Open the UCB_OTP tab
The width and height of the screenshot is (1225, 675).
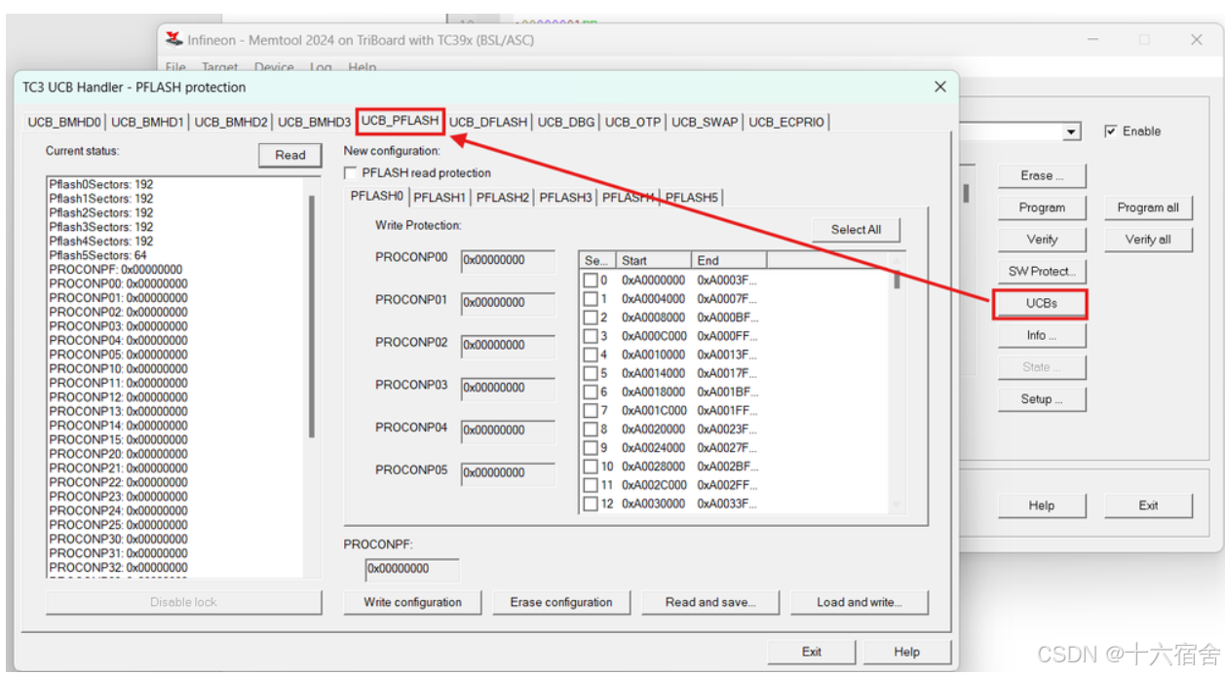point(632,122)
